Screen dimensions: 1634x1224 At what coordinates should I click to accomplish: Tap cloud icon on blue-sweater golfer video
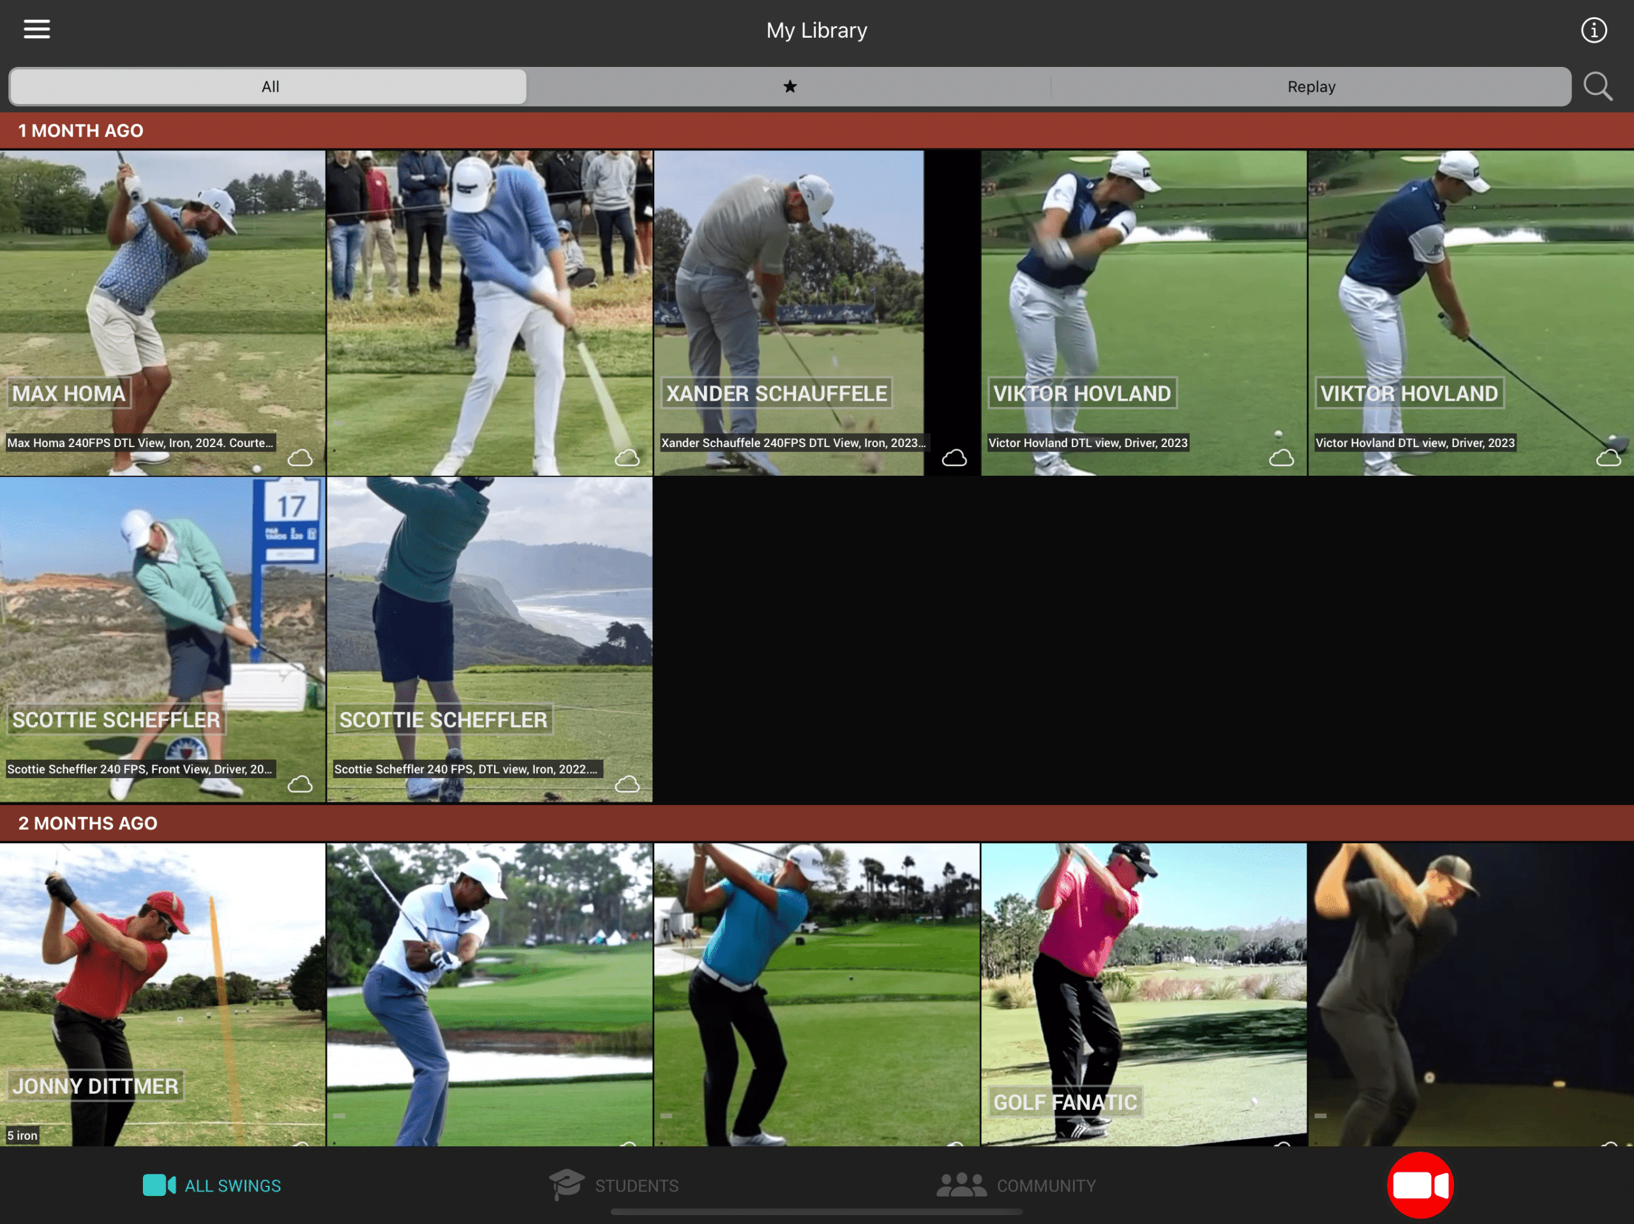[627, 458]
